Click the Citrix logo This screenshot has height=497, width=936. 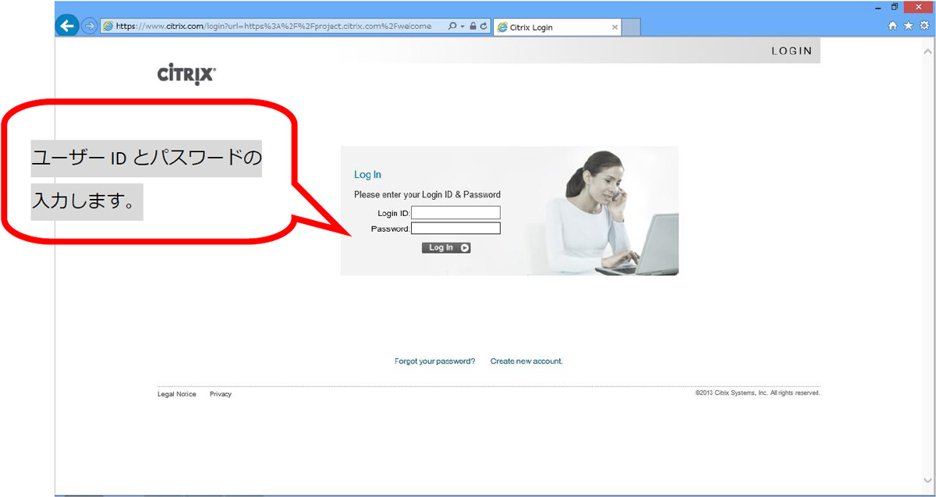click(186, 75)
